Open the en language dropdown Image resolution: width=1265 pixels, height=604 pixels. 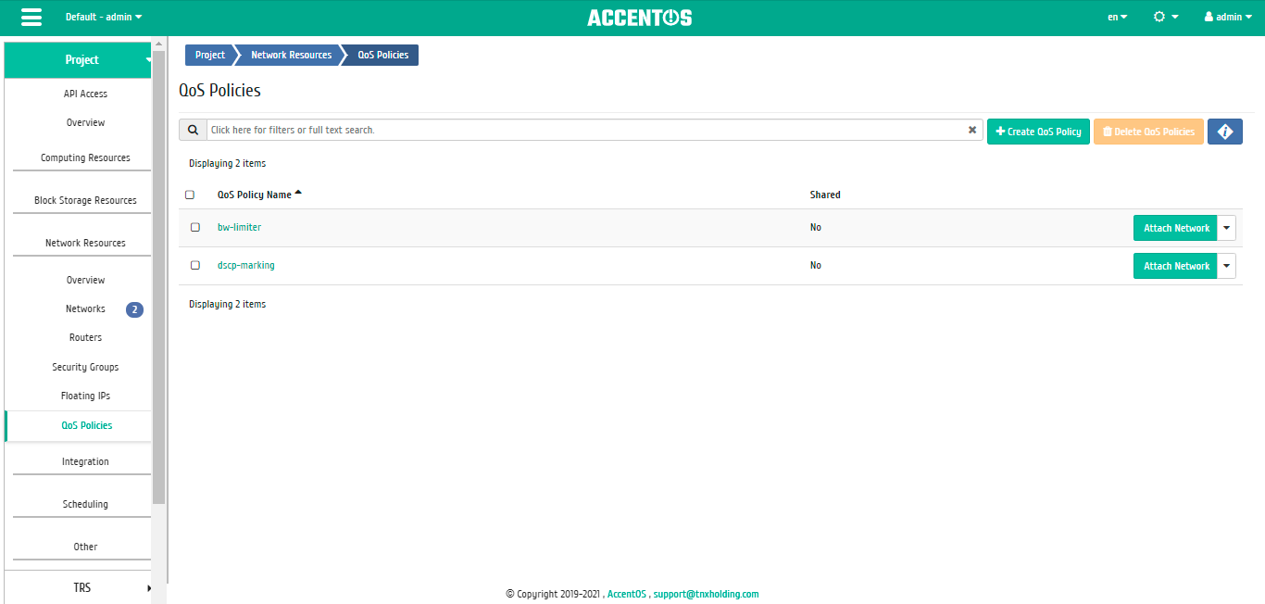pos(1118,17)
